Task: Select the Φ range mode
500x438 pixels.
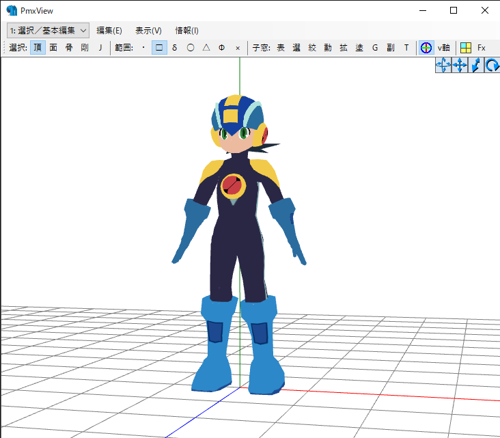Action: (x=221, y=48)
